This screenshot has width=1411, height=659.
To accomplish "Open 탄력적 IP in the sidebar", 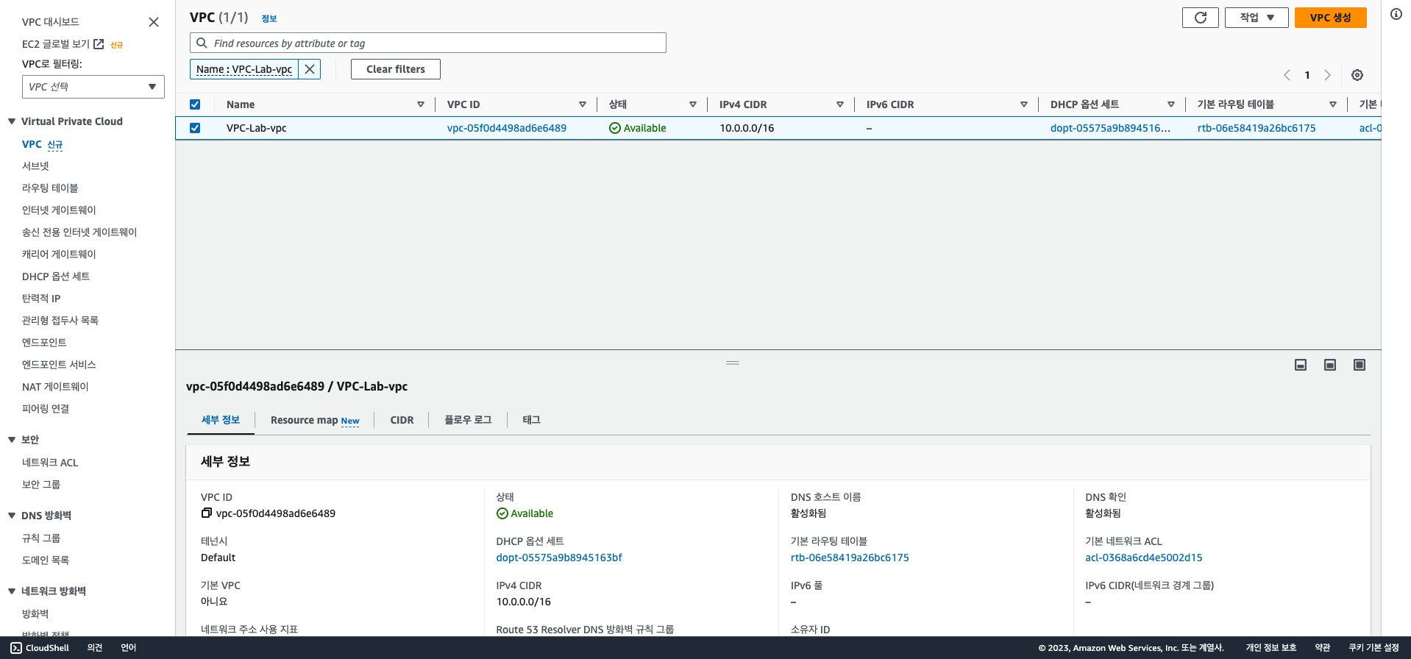I will coord(41,299).
